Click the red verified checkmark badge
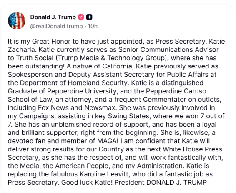The image size is (236, 193). (81, 17)
